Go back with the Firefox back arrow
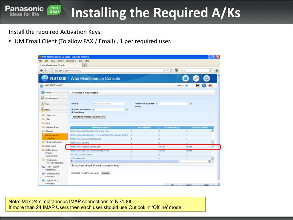This screenshot has width=293, height=220. click(41, 70)
